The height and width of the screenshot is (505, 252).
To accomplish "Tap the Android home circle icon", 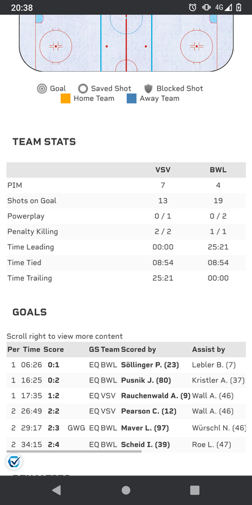I will (x=126, y=490).
